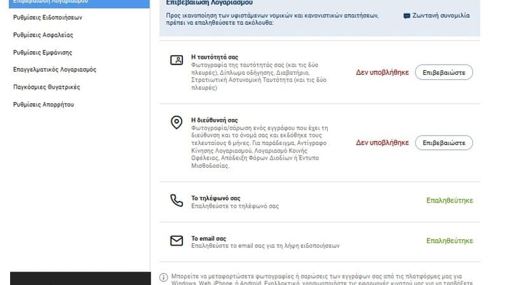Open Ρυθμίσεις Ειδοποιήσεων in sidebar

(x=48, y=18)
